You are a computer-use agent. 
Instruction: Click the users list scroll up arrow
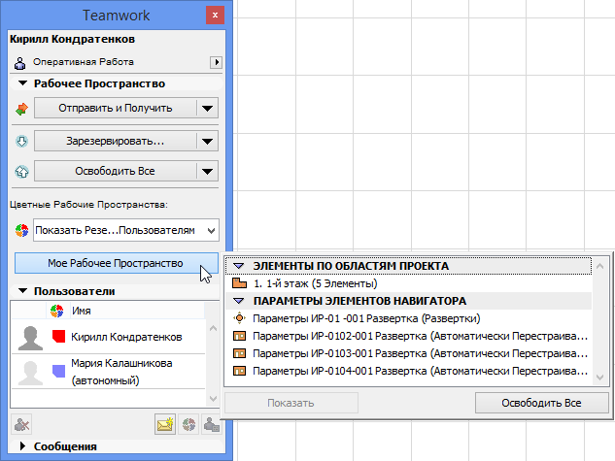click(213, 328)
